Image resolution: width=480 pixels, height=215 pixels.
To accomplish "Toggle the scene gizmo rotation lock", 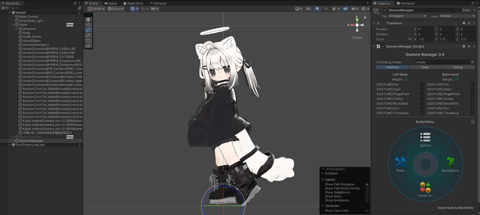I will click(x=365, y=17).
